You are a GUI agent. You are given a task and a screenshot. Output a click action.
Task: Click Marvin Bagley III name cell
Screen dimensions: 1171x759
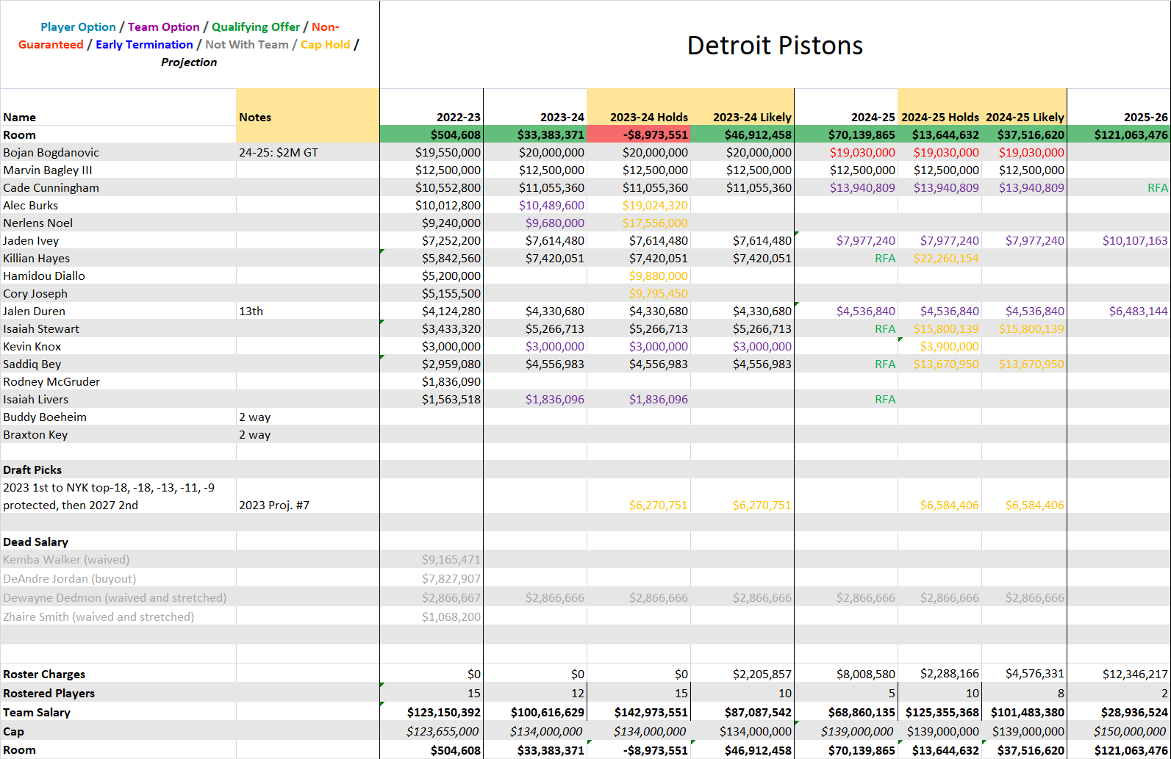click(48, 170)
